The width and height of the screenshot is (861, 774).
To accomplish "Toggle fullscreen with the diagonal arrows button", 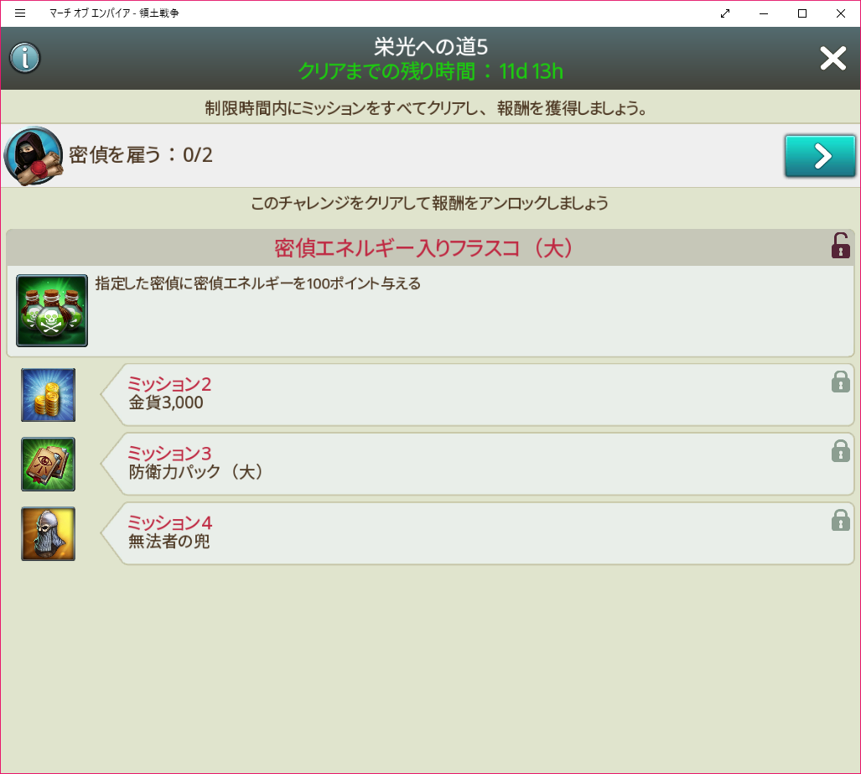I will 725,13.
